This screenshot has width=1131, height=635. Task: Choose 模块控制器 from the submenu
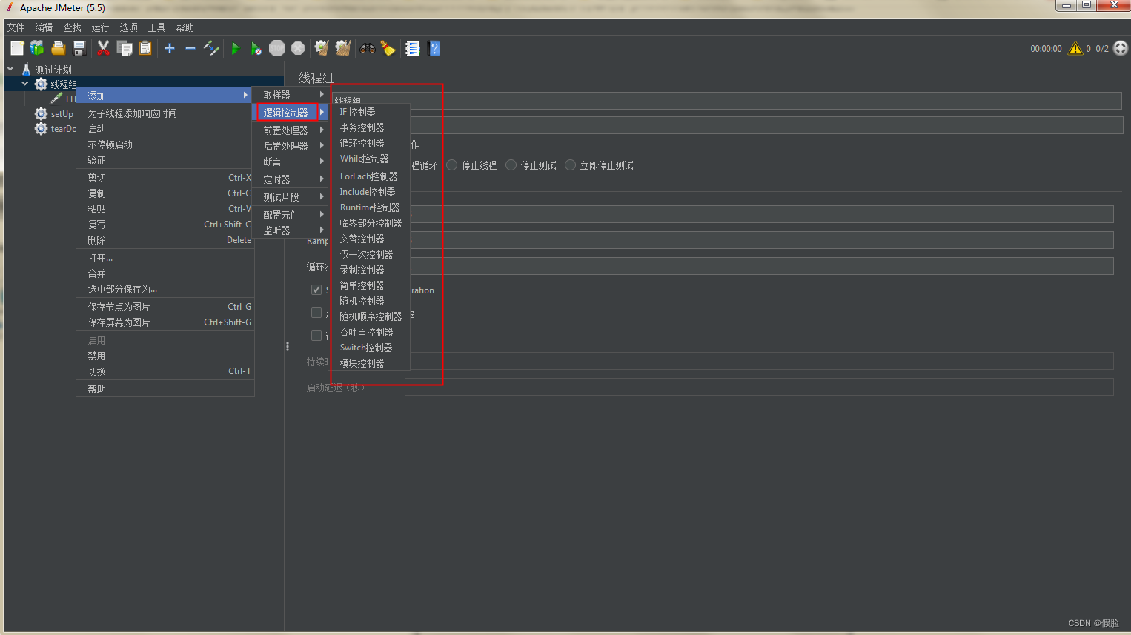pyautogui.click(x=370, y=363)
